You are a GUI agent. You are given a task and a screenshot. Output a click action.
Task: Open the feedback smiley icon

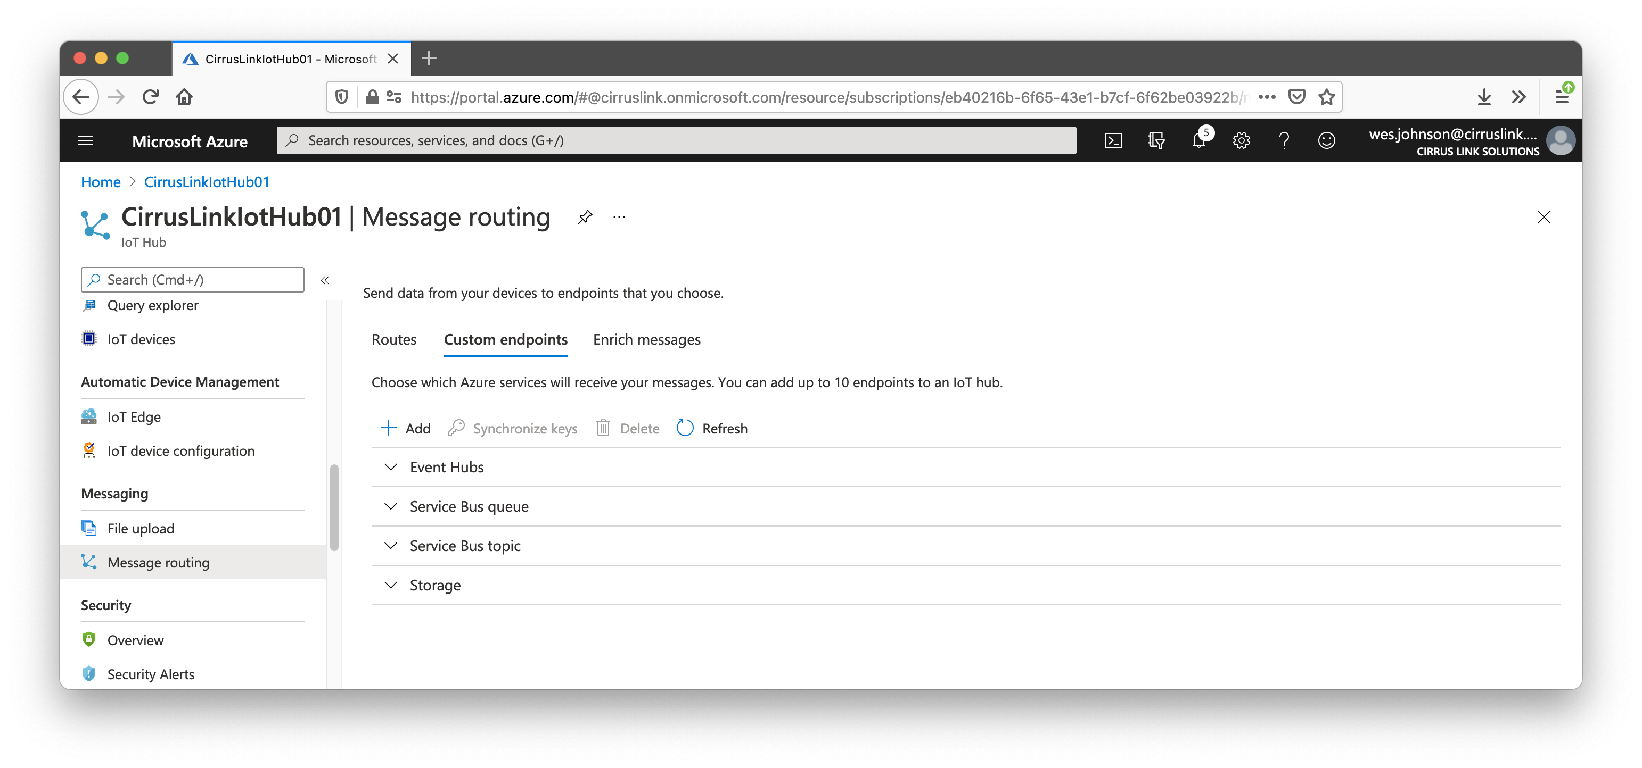click(x=1326, y=141)
